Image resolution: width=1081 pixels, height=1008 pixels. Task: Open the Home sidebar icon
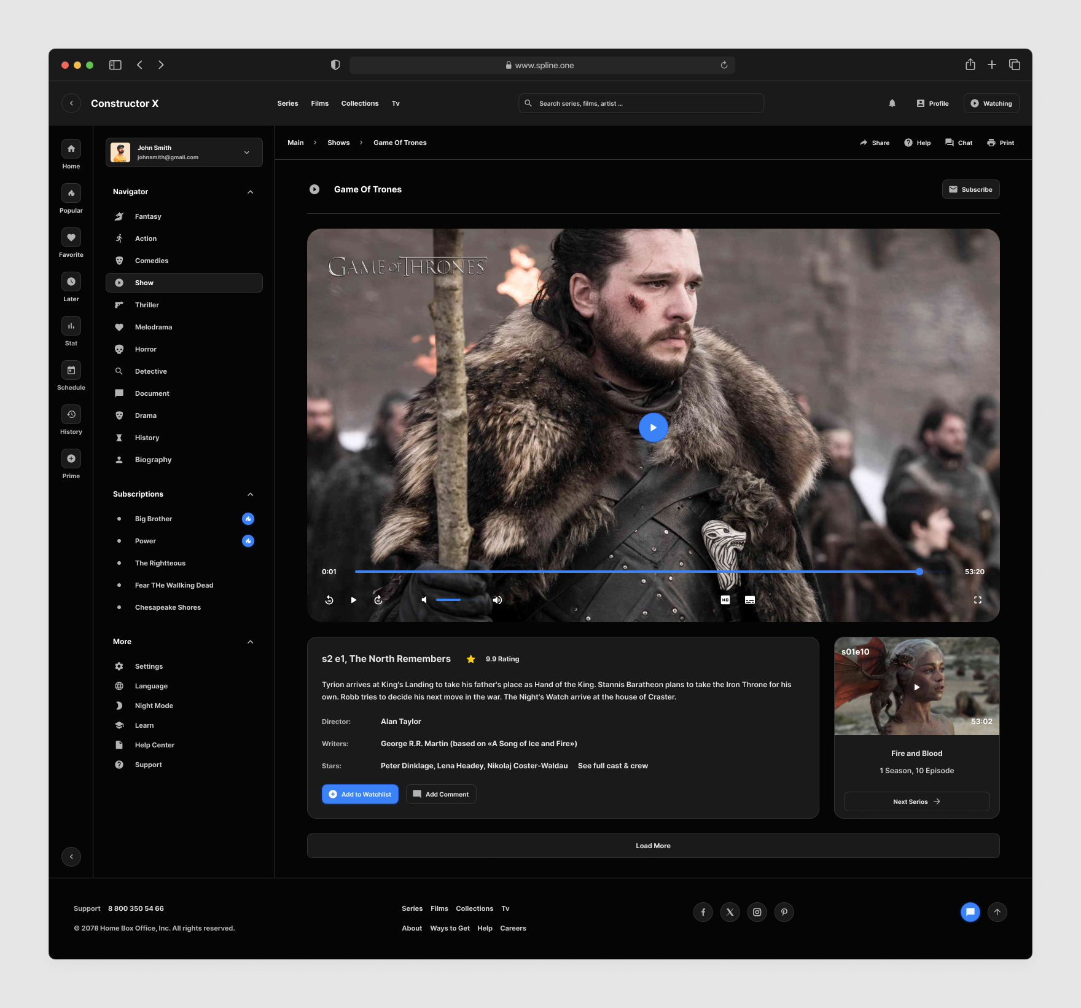(x=71, y=149)
